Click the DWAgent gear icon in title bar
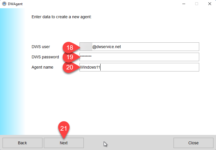Viewport: 216px width, 150px height. (4, 4)
